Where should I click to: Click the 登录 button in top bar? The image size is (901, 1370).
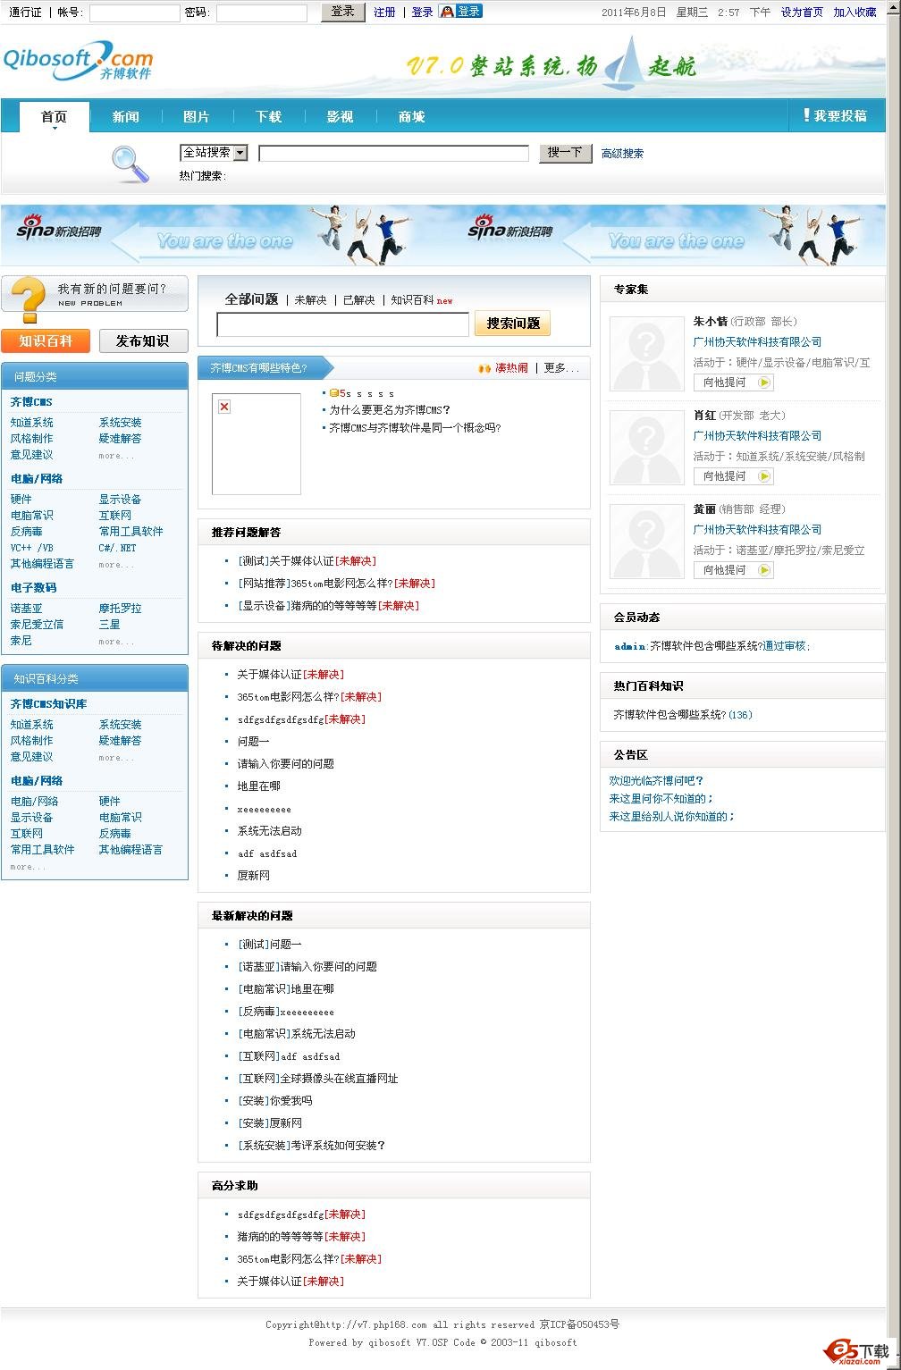click(343, 12)
